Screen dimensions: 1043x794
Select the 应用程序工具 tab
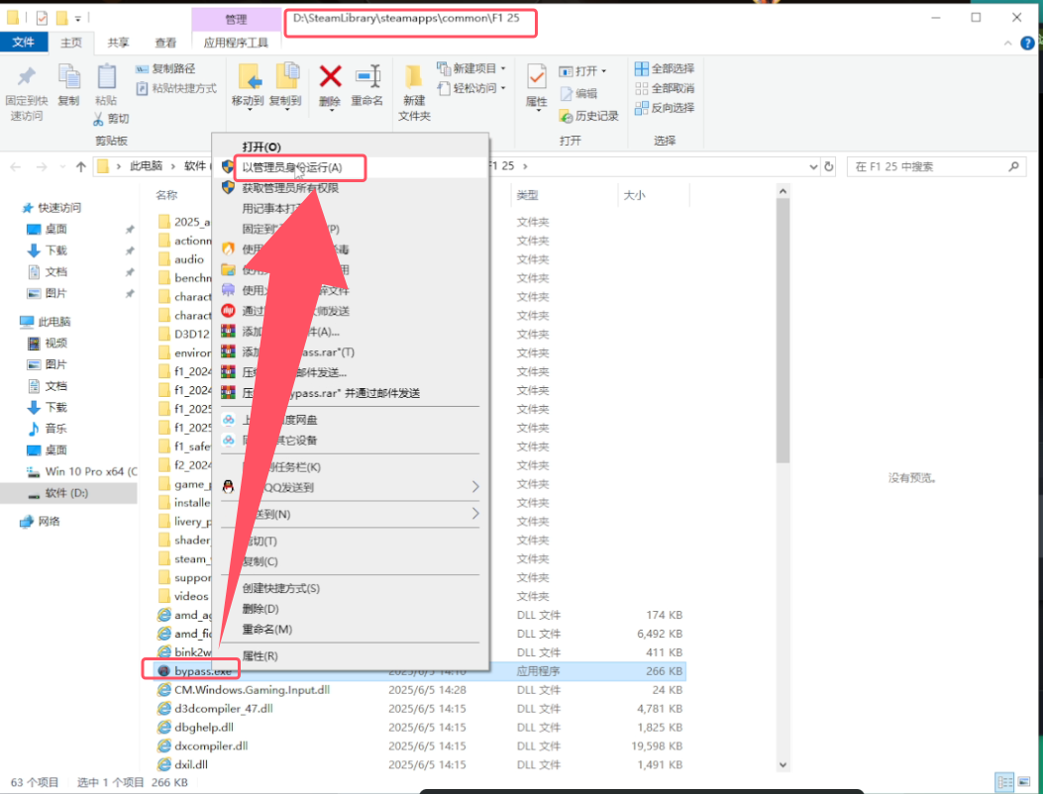coord(236,43)
